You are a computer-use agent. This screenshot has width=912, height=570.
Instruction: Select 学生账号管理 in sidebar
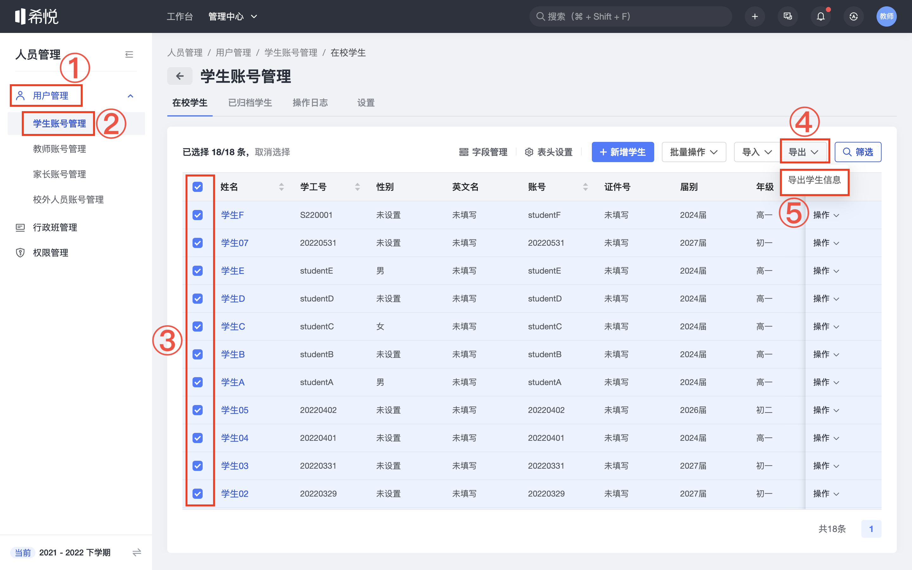pos(59,123)
